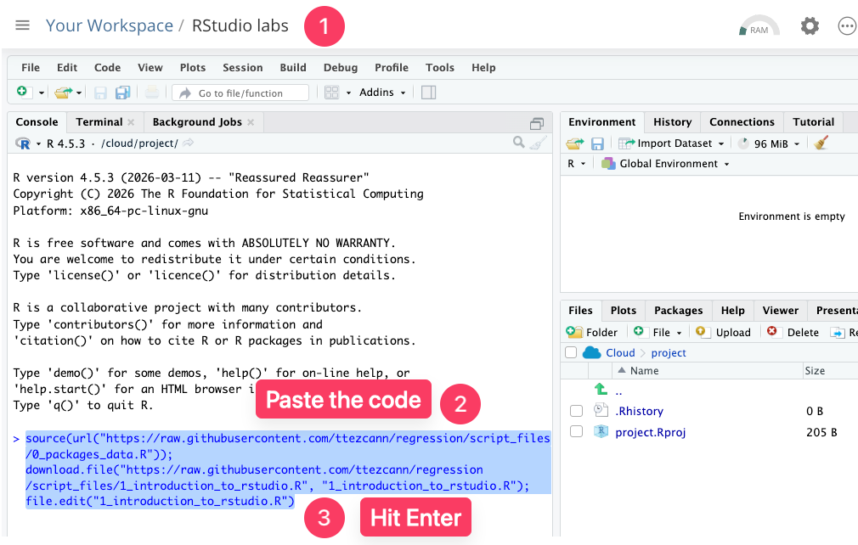Click the Open File folder icon
This screenshot has width=858, height=545.
63,93
